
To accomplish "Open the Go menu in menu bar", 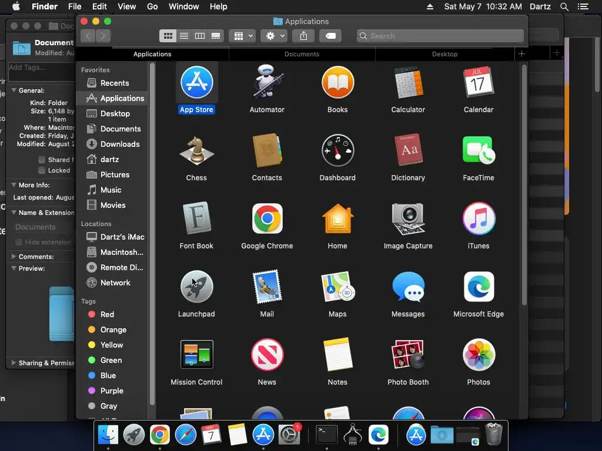I will (152, 6).
